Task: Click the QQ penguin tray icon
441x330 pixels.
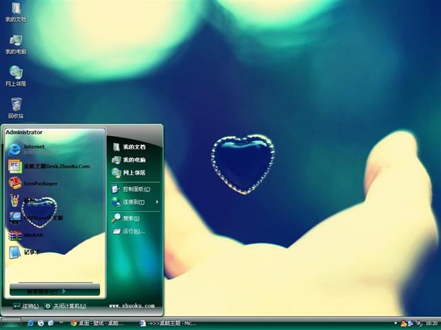Action: (404, 322)
